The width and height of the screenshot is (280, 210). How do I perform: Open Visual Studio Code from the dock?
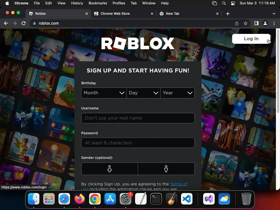(186, 199)
